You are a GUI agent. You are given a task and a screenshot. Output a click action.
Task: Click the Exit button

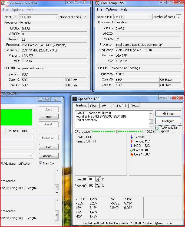49,147
